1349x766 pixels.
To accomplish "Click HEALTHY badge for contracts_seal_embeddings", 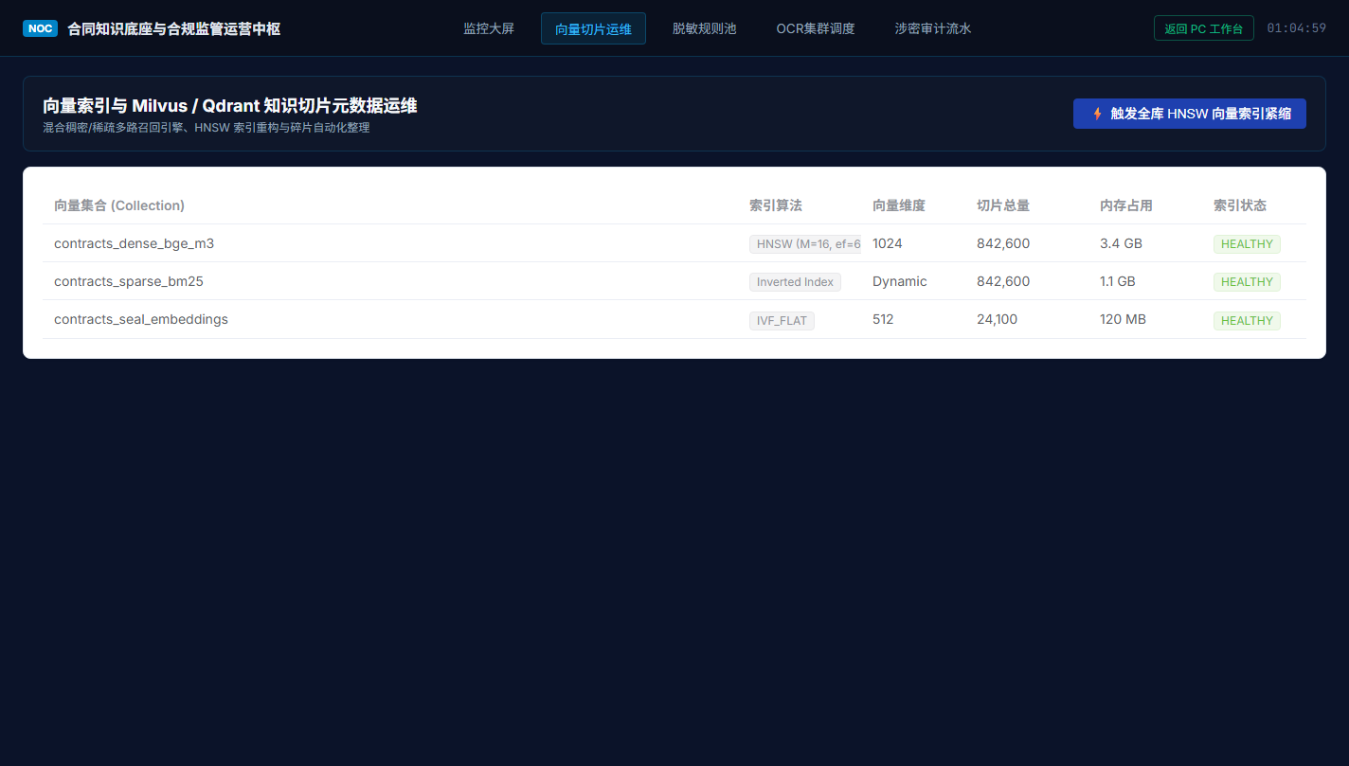I will point(1247,321).
